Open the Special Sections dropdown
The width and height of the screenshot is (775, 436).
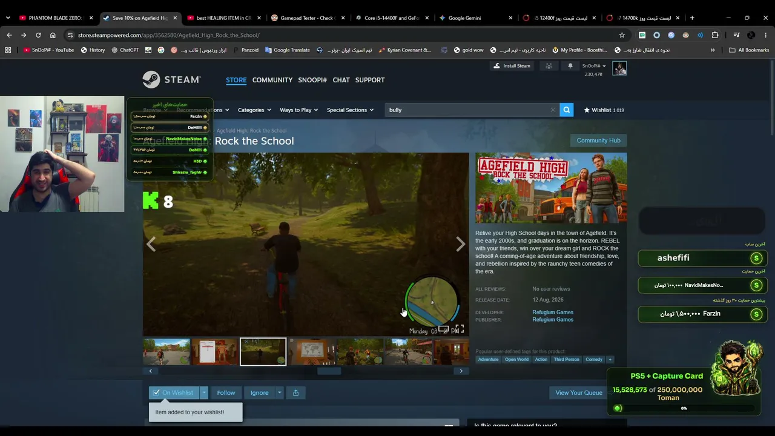(350, 110)
